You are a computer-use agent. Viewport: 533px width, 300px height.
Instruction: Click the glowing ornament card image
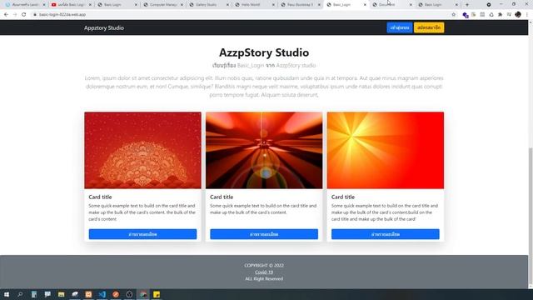click(264, 150)
